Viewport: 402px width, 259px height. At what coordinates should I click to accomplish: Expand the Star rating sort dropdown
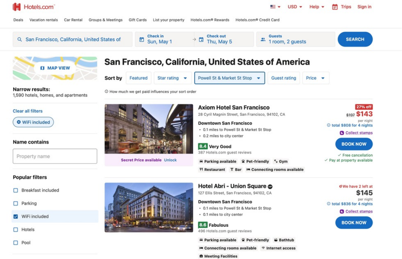(172, 78)
